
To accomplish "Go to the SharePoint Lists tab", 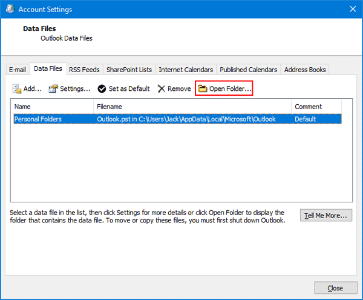I will 129,70.
